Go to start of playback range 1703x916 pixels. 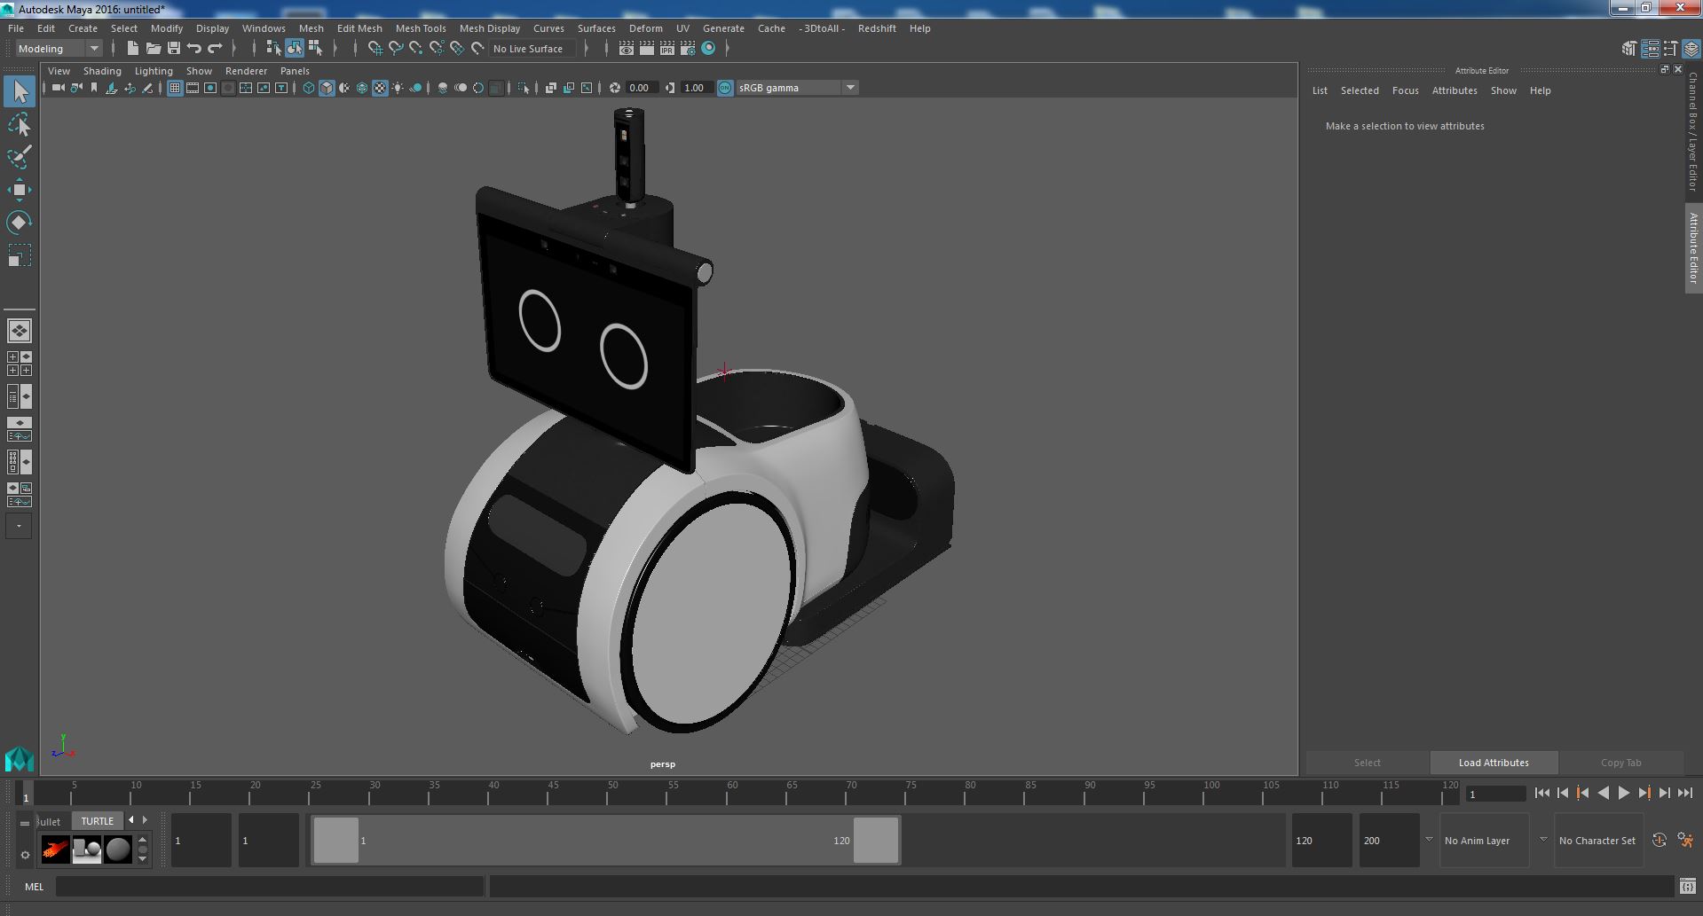click(x=1541, y=794)
